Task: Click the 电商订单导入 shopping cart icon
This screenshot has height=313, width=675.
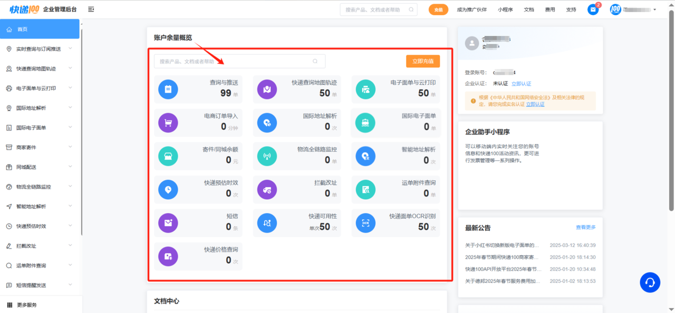Action: click(x=168, y=123)
